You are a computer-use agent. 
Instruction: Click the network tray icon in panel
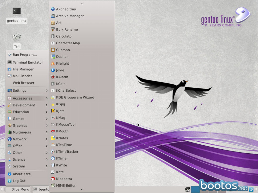187,190
